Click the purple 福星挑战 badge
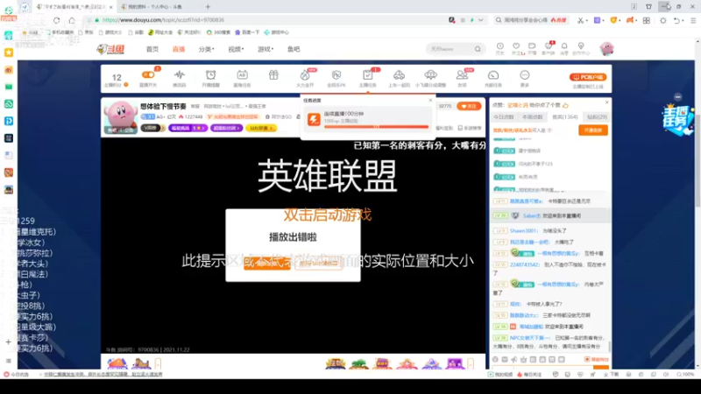The width and height of the screenshot is (701, 394). tap(188, 128)
